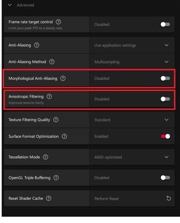
Task: Enable the Anisotropic Filtering toggle
Action: tap(165, 99)
